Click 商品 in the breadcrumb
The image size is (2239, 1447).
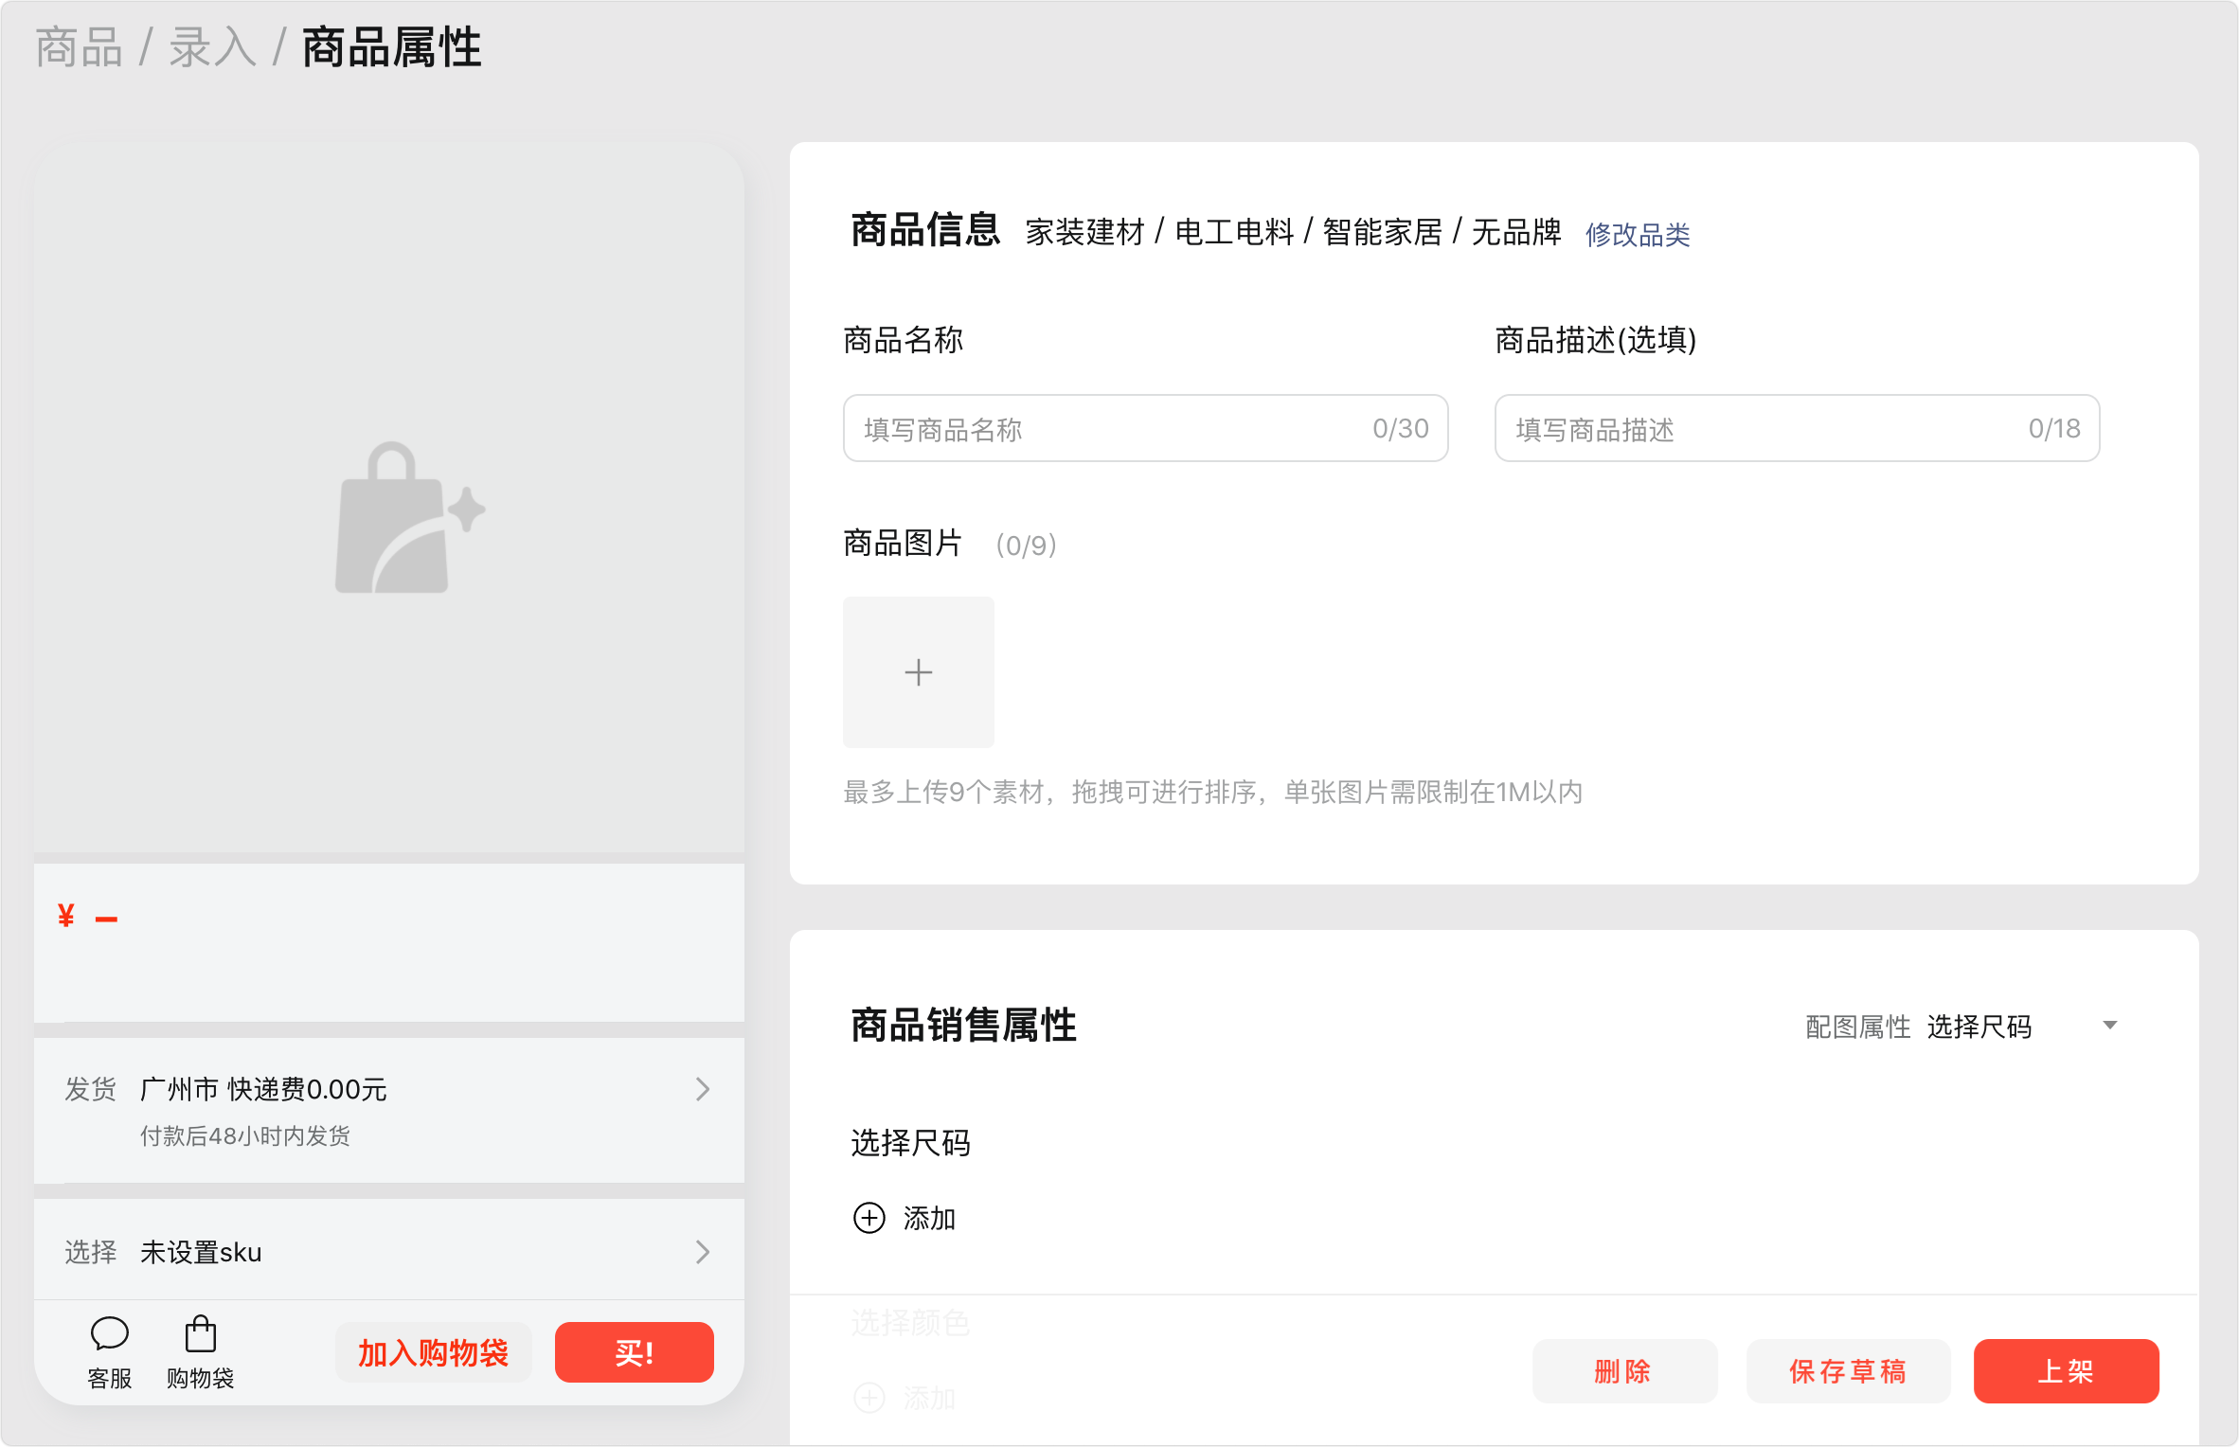point(80,45)
